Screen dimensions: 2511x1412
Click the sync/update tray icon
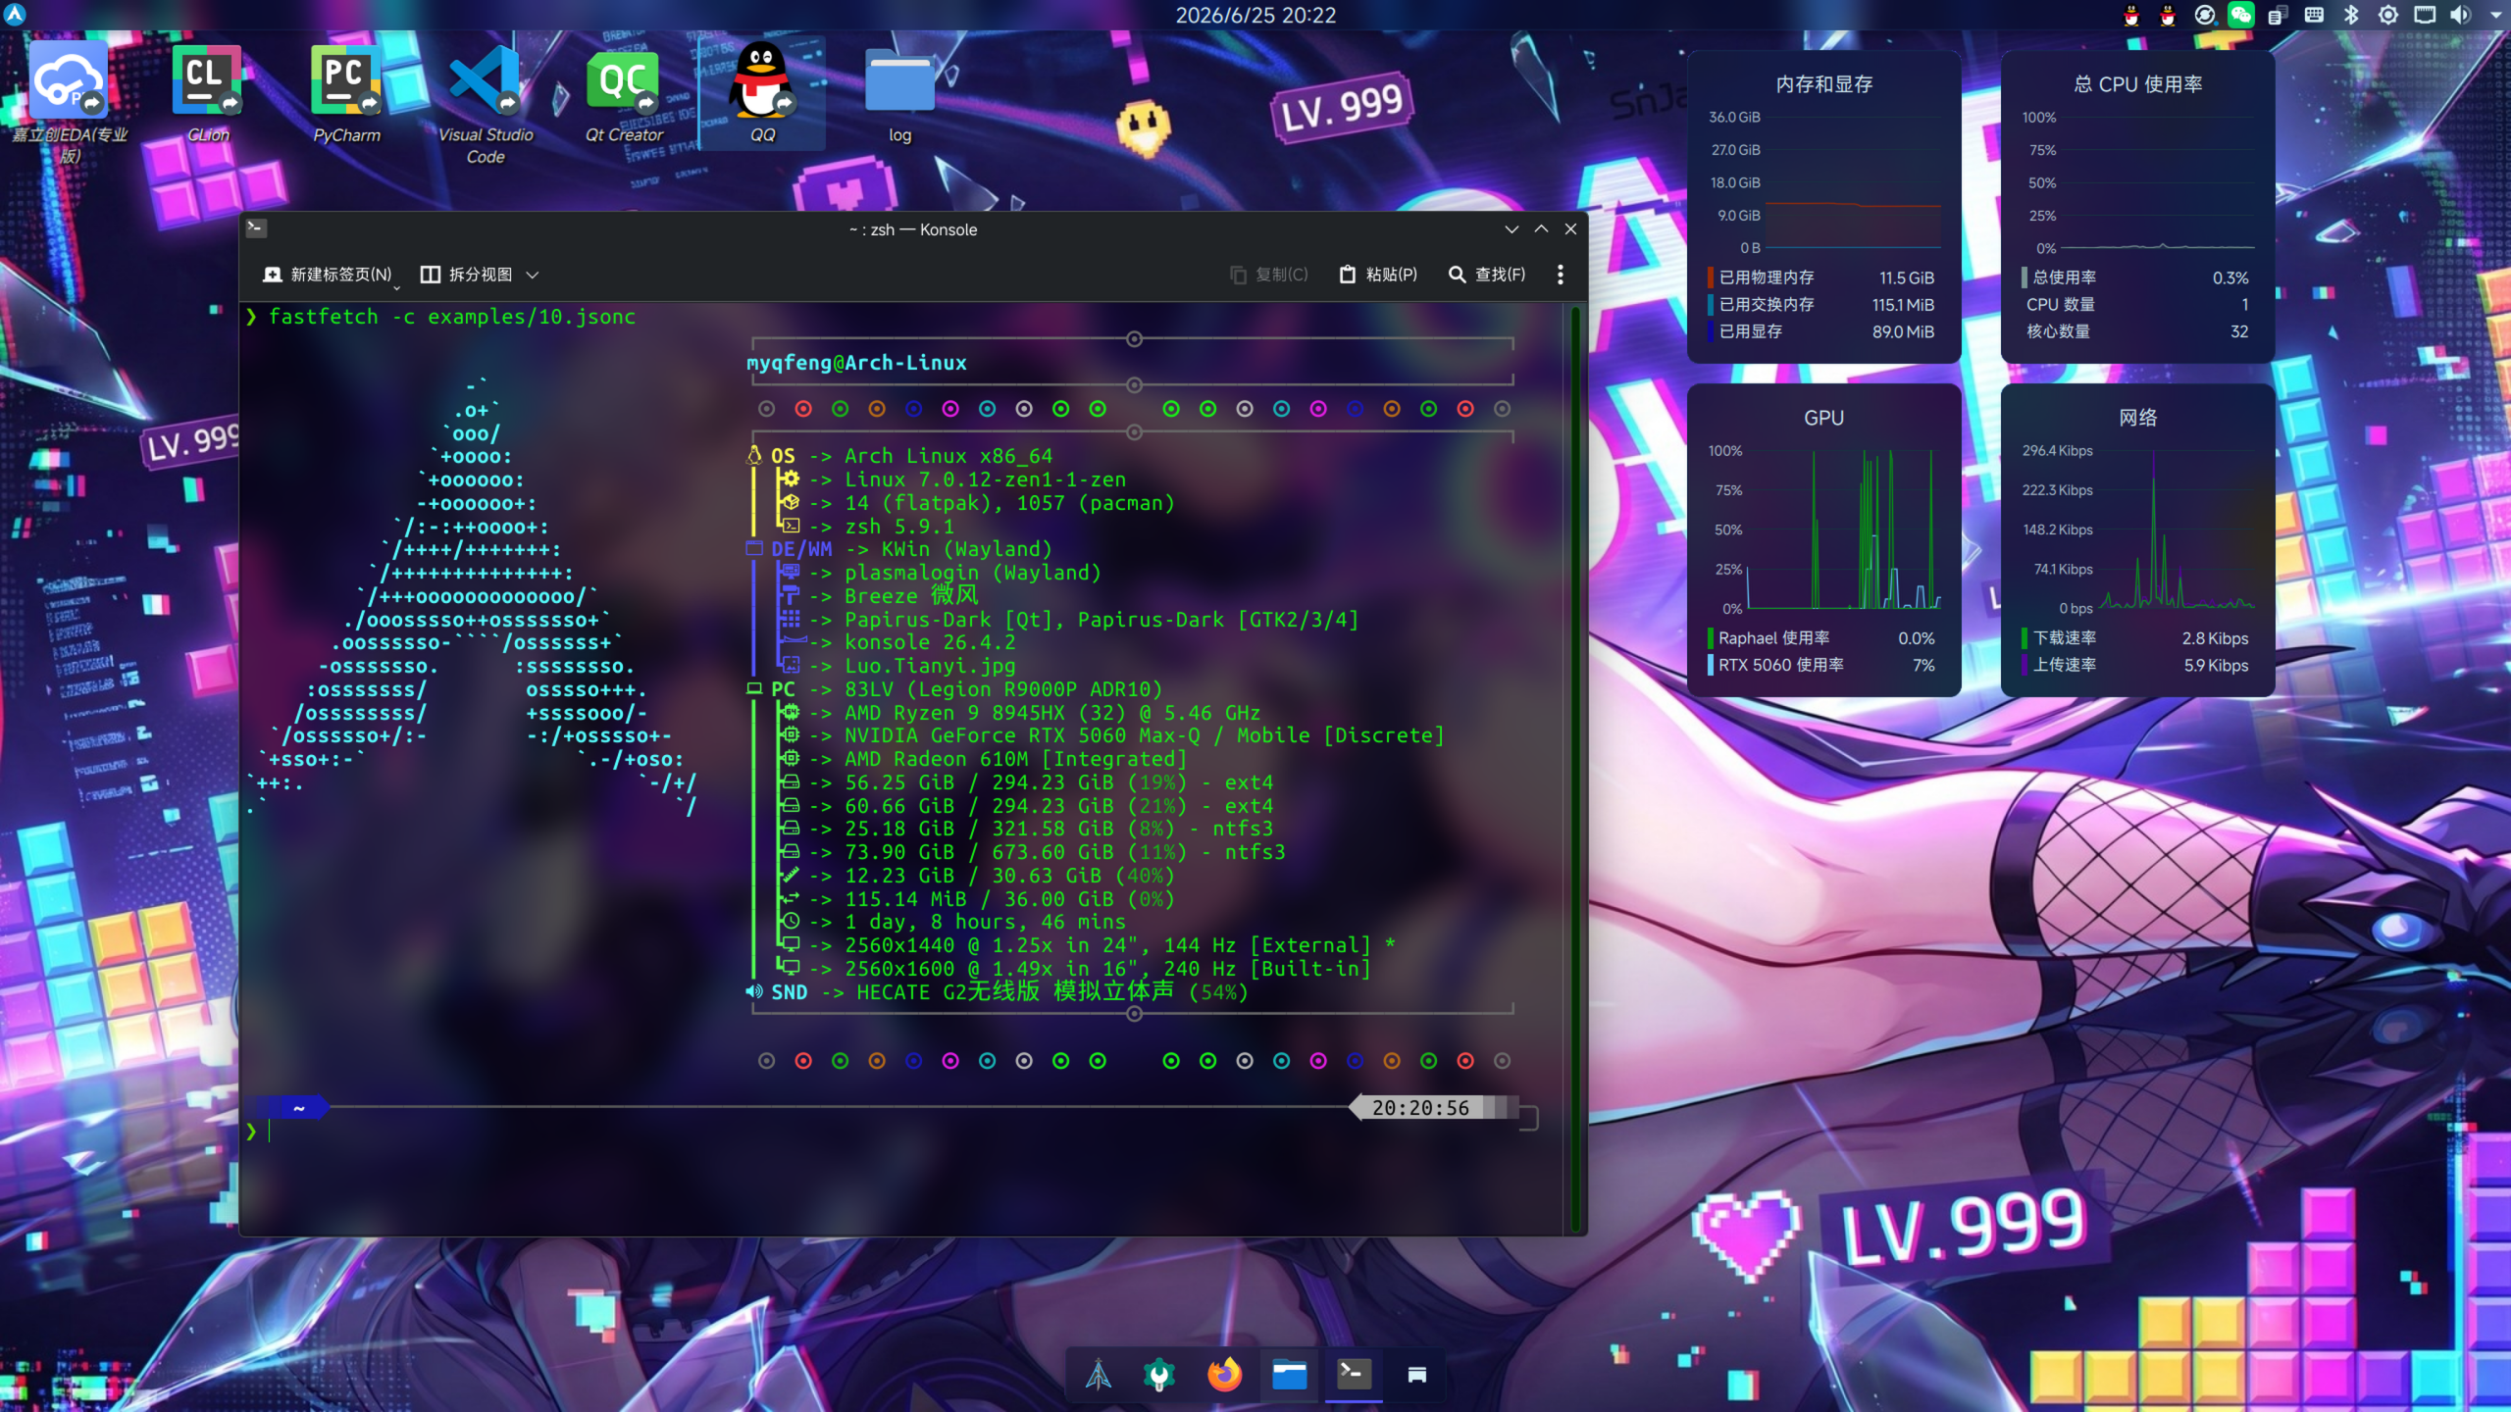(2204, 15)
